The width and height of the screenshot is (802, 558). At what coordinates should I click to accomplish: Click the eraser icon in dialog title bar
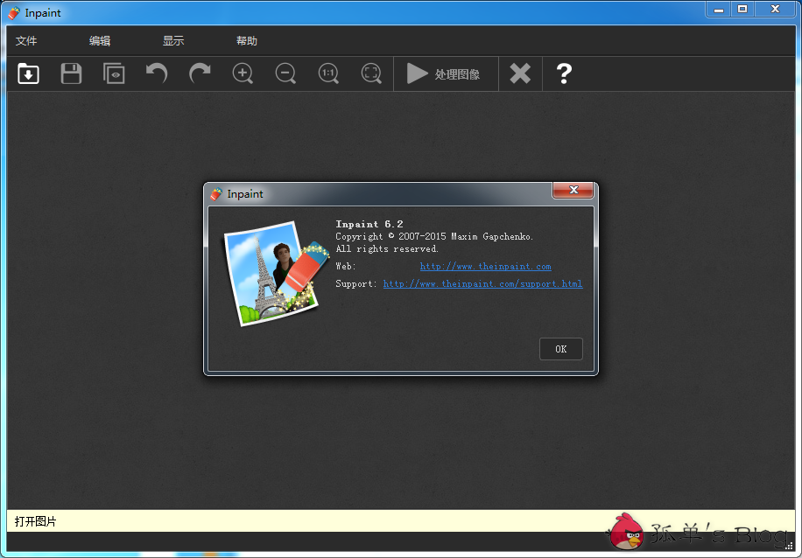pos(216,194)
